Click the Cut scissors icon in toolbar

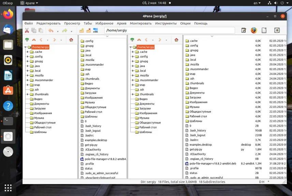coord(27,31)
